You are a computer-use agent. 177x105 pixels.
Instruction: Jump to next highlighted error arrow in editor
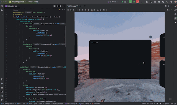(x=65, y=10)
